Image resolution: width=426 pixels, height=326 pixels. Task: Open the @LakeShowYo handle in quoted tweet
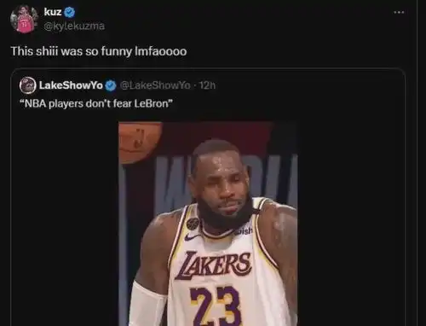click(155, 85)
